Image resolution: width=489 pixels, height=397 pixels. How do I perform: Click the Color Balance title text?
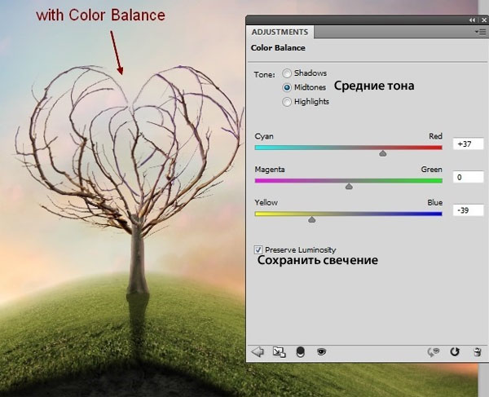coord(278,48)
